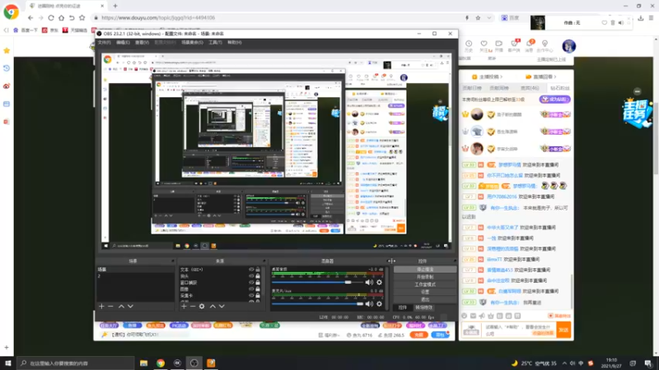Open source properties gear in OBS
The width and height of the screenshot is (659, 370).
tap(202, 306)
